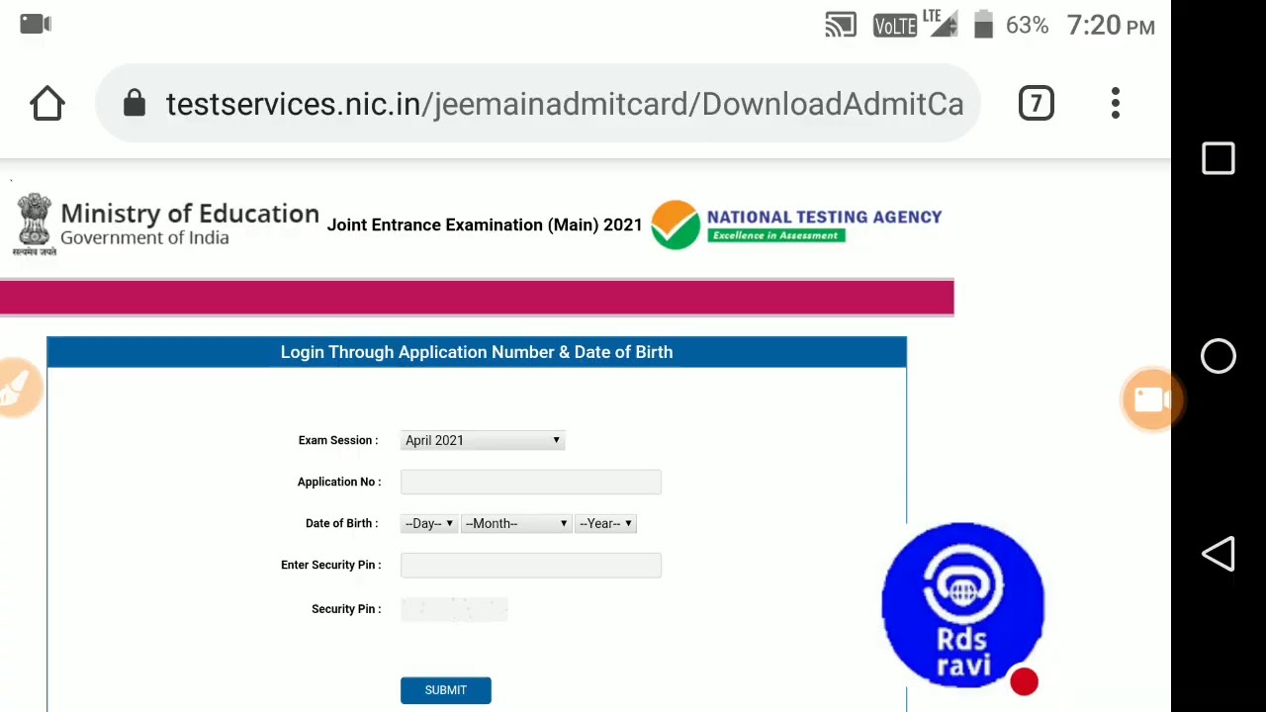1266x712 pixels.
Task: Tap the battery status icon
Action: pos(983,25)
